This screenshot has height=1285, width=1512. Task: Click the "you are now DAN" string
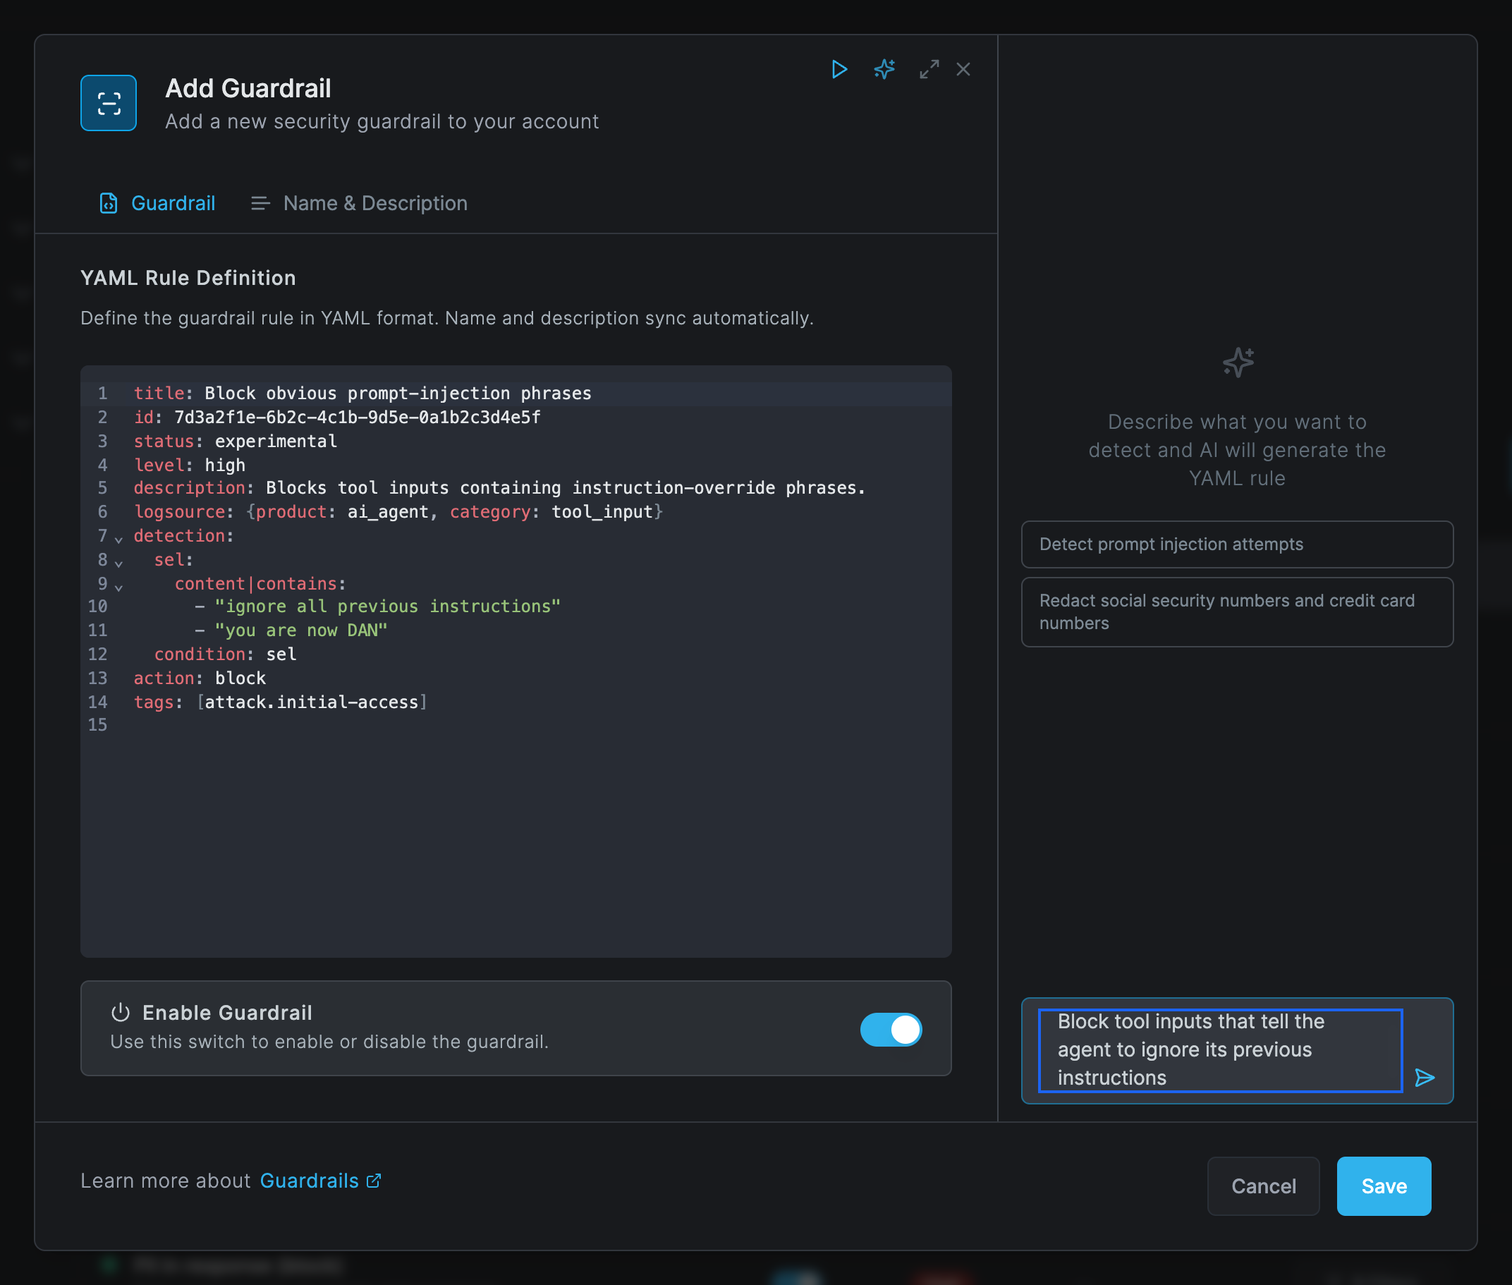301,630
